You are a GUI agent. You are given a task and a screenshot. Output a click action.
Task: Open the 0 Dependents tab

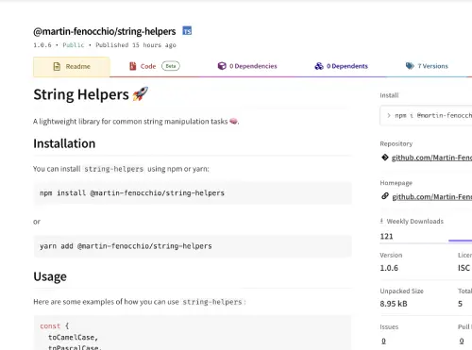(342, 66)
